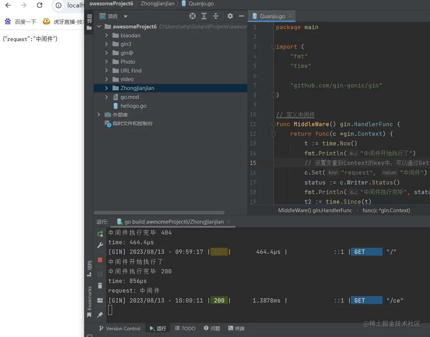
Task: Open the project view dropdown arrow
Action: (125, 16)
